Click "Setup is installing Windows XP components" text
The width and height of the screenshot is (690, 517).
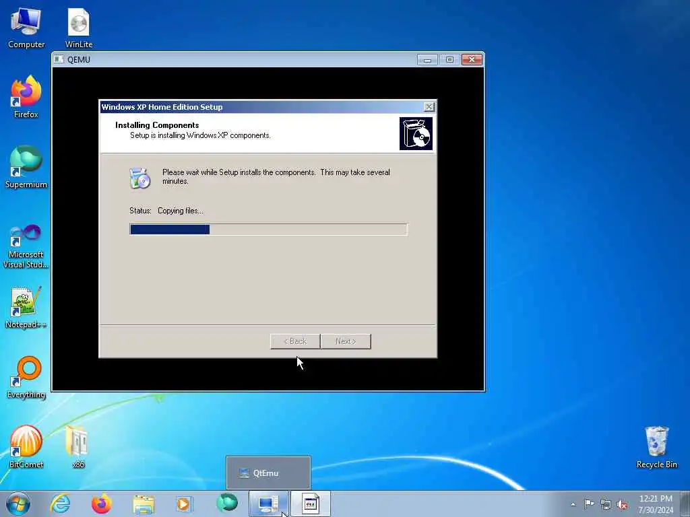click(x=200, y=135)
